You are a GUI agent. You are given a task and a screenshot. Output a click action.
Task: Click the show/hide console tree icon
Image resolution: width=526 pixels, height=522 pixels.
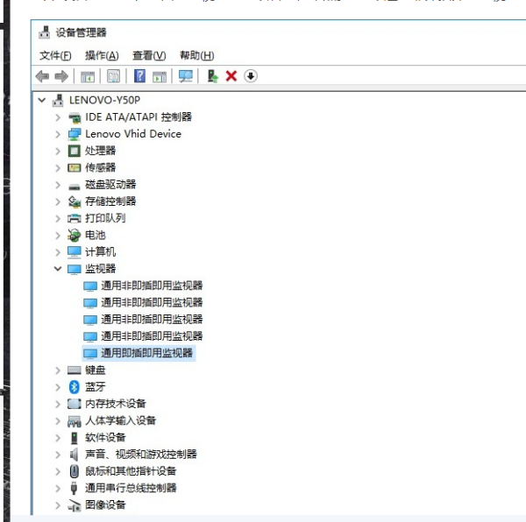(x=88, y=76)
